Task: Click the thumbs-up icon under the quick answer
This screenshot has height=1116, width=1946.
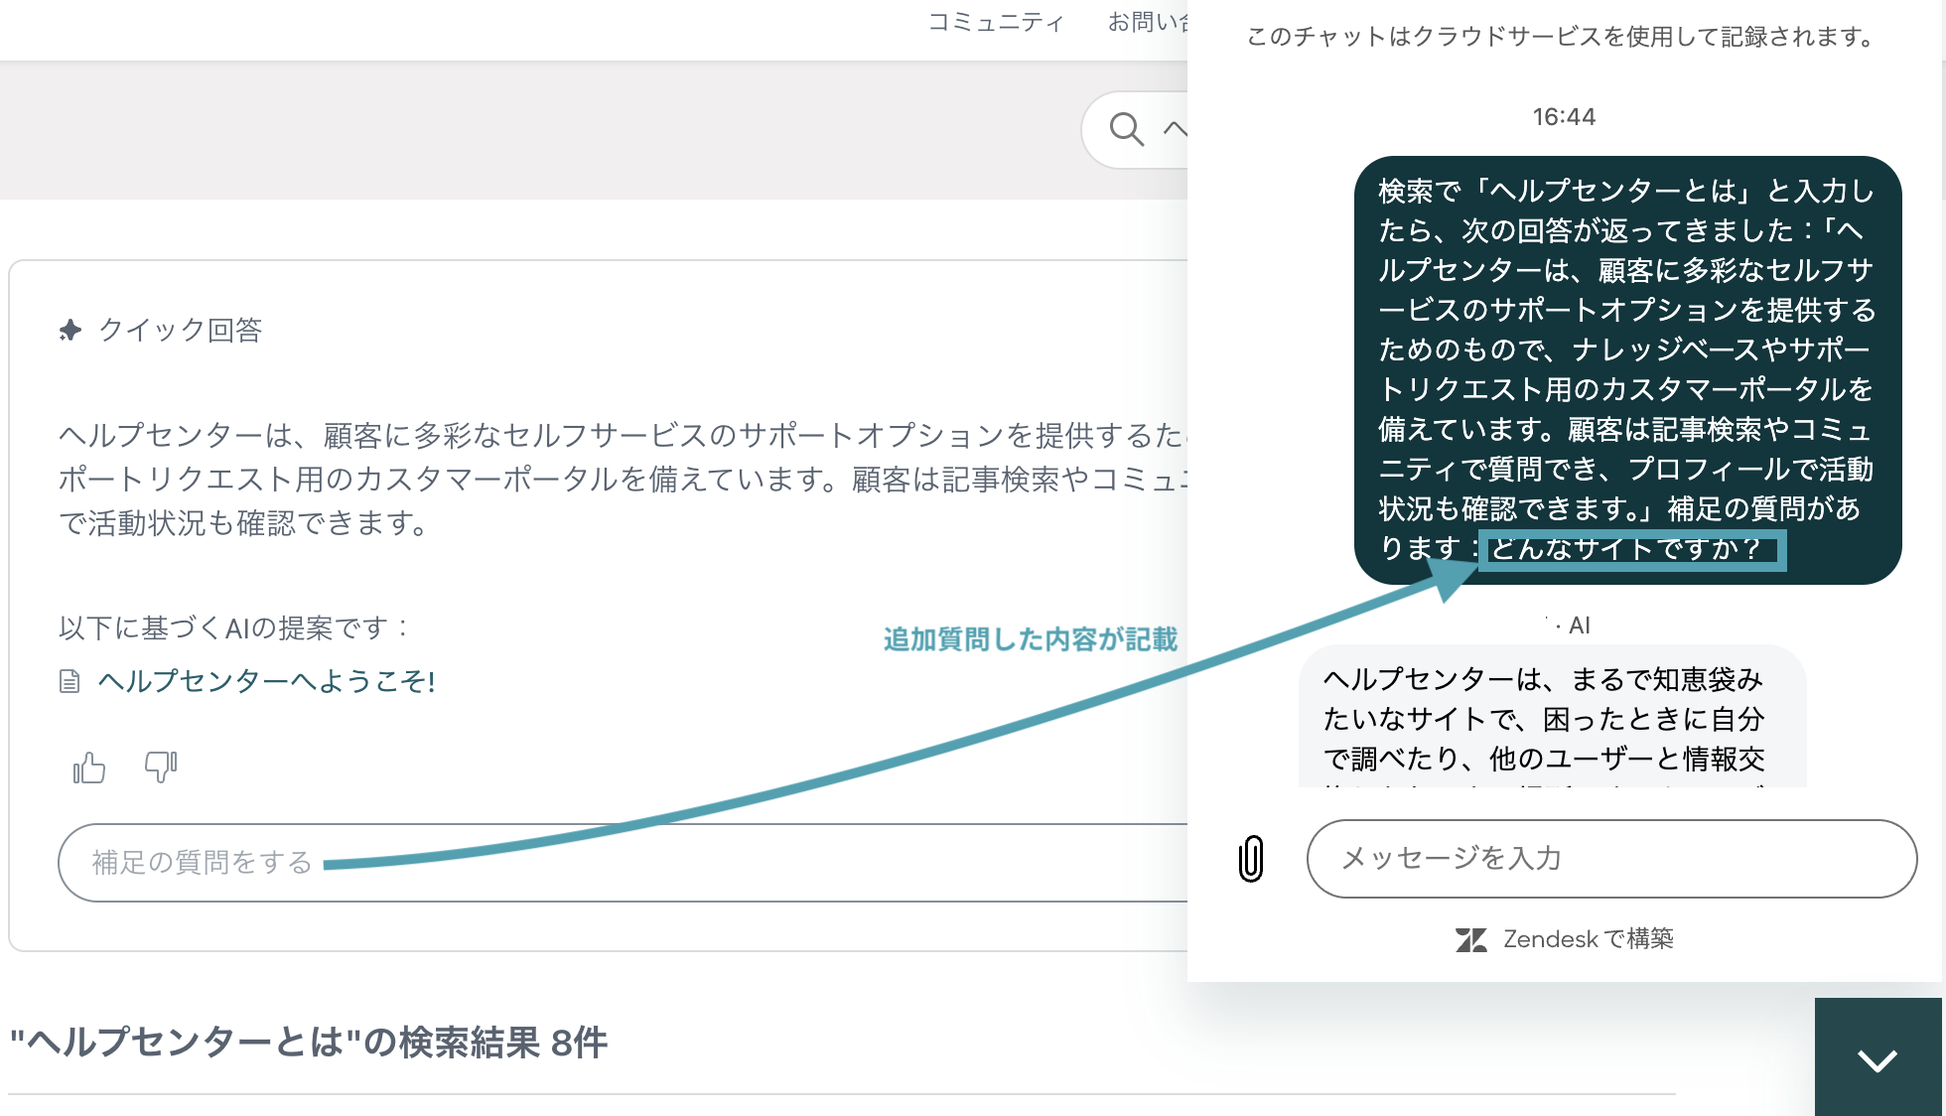Action: point(89,767)
